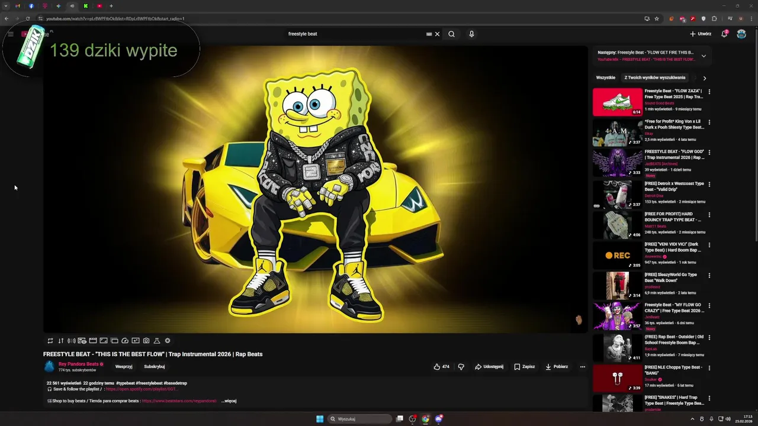Click the speedometer playback speed icon

coord(125,341)
